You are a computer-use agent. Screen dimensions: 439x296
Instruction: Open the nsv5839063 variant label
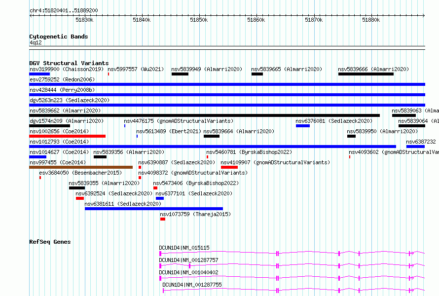[415, 111]
